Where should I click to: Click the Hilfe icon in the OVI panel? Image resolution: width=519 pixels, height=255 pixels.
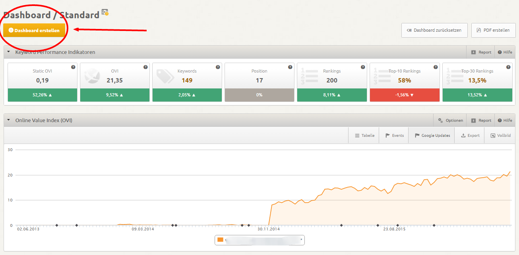click(505, 120)
